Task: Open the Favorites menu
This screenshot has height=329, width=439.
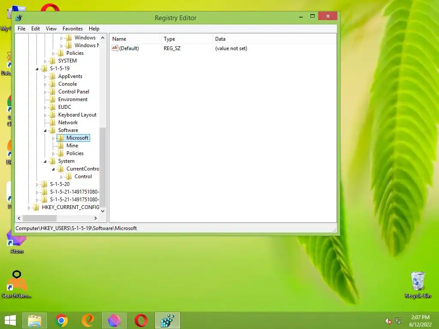Action: pos(72,29)
